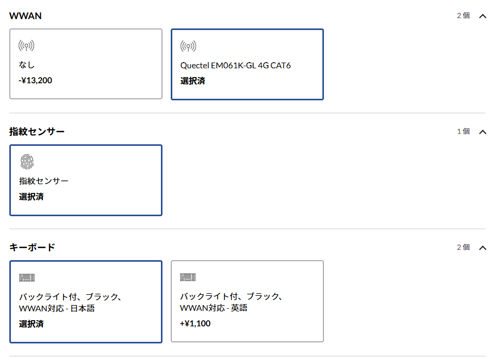Click the antenna icon in the Quectel card
This screenshot has width=504, height=361.
188,46
